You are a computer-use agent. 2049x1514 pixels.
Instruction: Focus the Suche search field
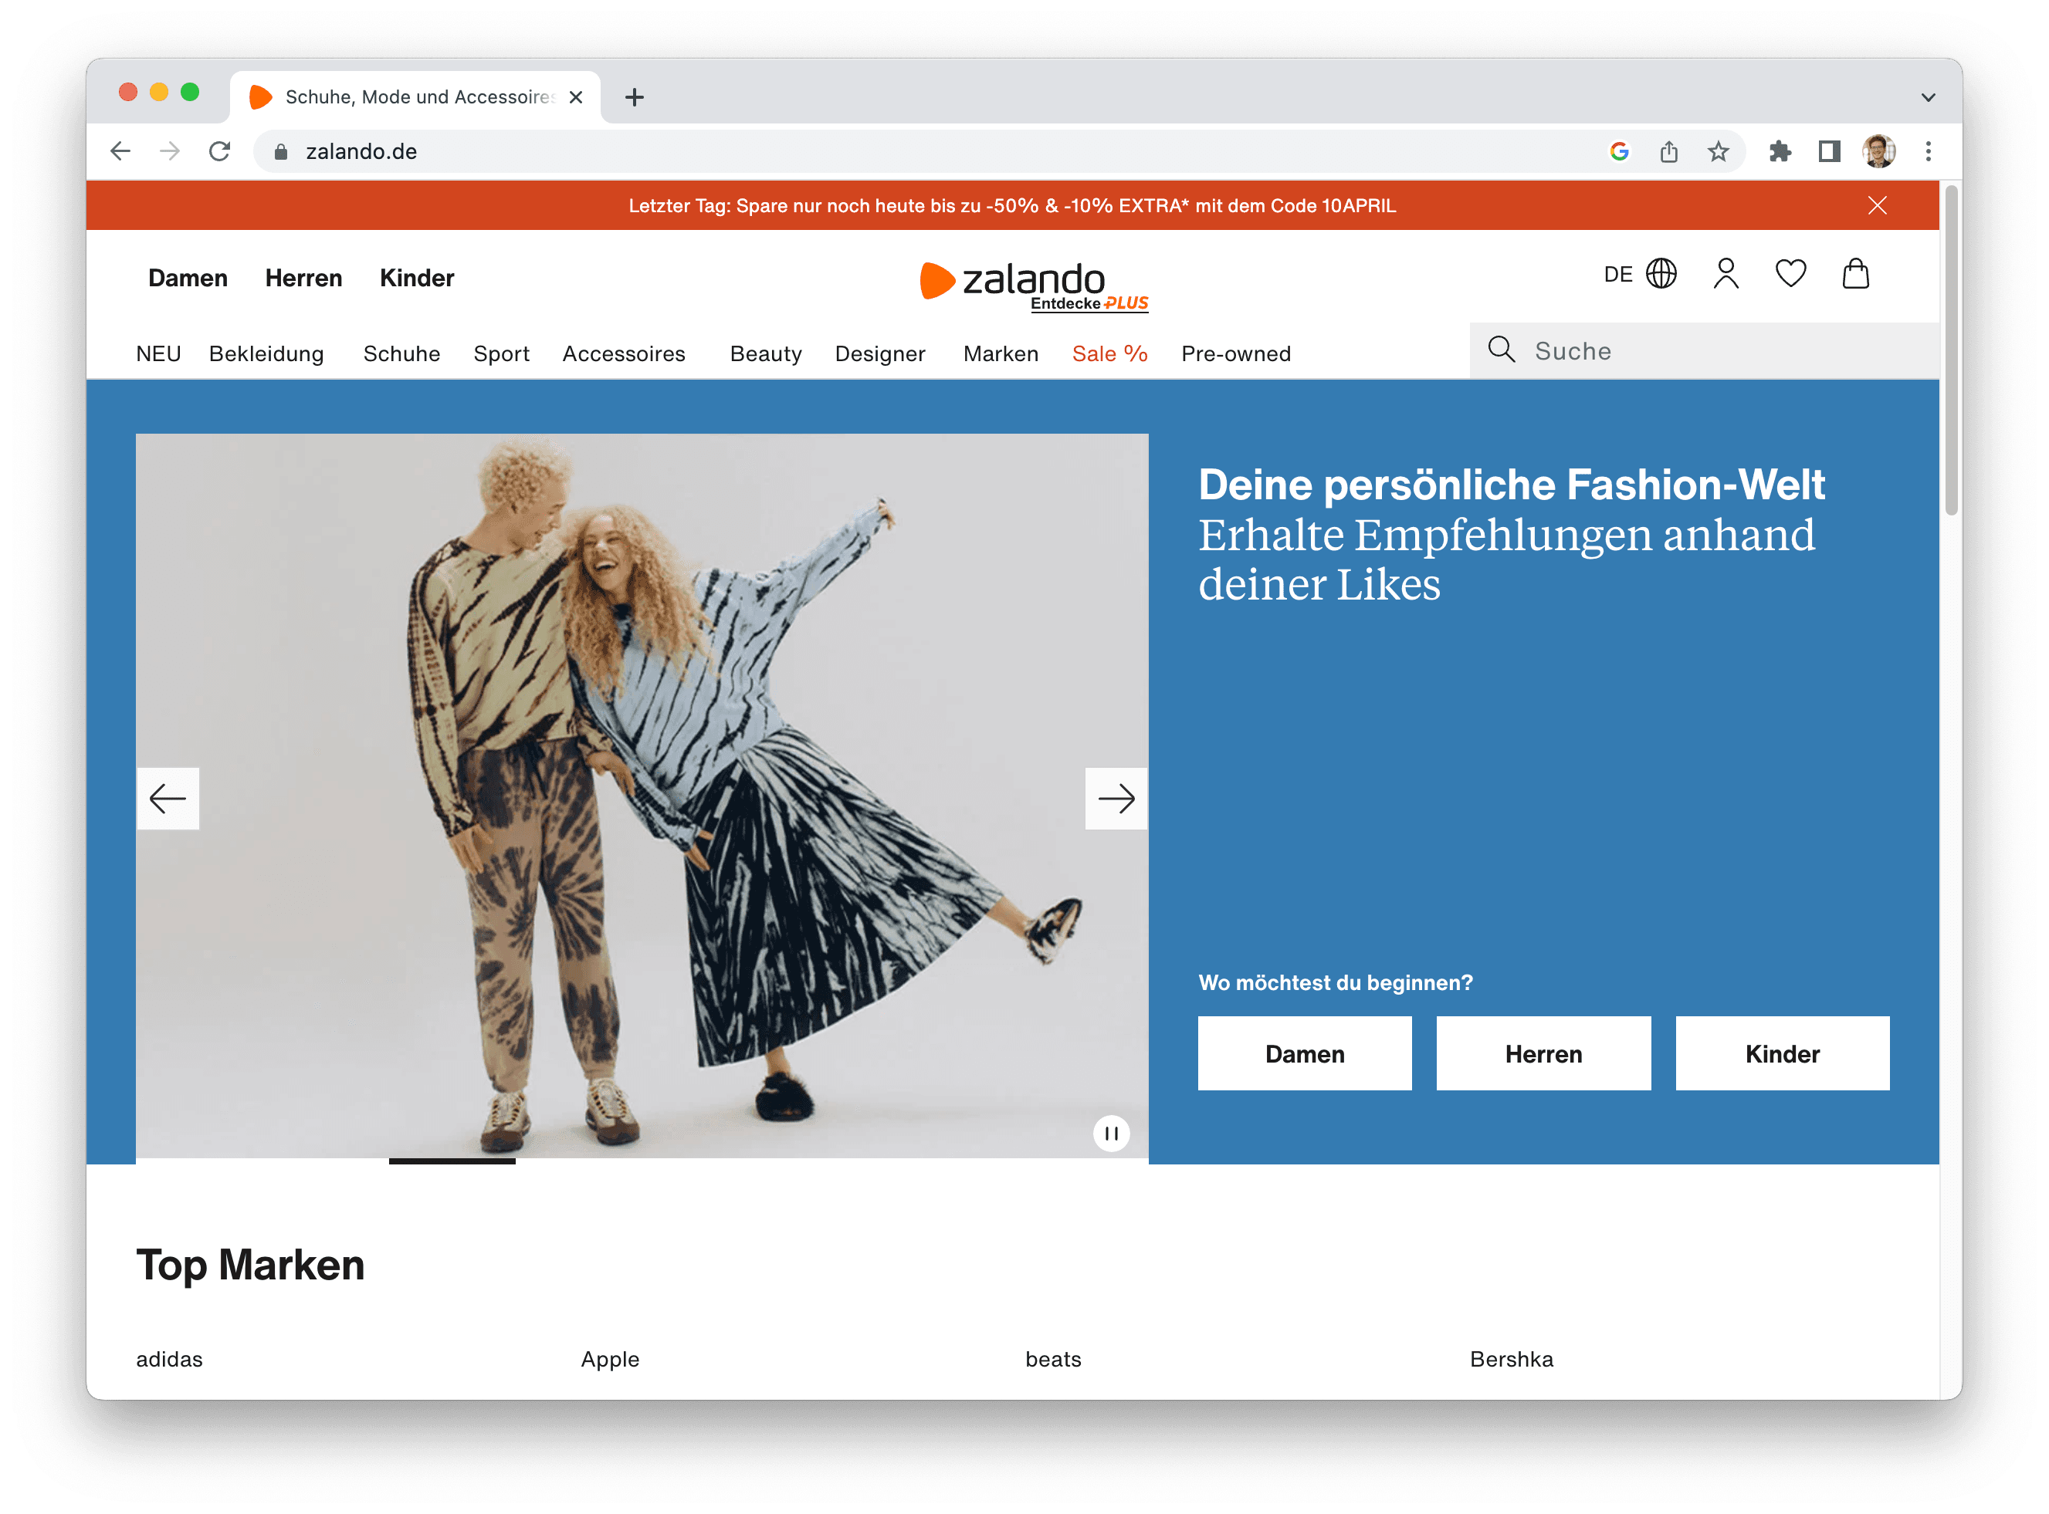coord(1703,350)
